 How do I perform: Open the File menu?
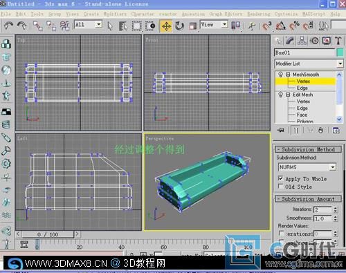[x=6, y=14]
